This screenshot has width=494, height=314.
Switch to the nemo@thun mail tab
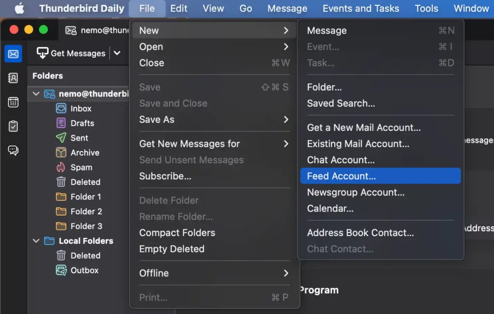pyautogui.click(x=94, y=30)
